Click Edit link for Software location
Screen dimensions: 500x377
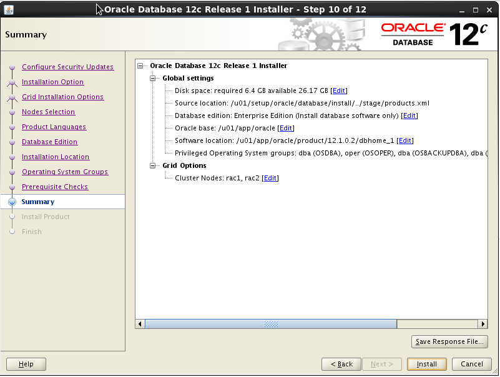click(405, 140)
